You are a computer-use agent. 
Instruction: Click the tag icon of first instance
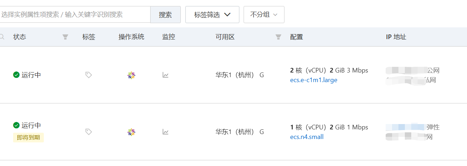pos(89,75)
